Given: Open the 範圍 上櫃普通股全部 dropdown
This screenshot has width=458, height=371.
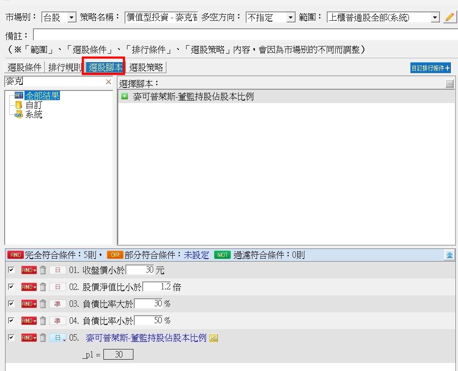Looking at the screenshot, I should (x=435, y=18).
